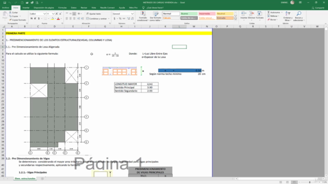Open General number format dropdown
Image resolution: width=328 pixels, height=184 pixels.
(132, 14)
